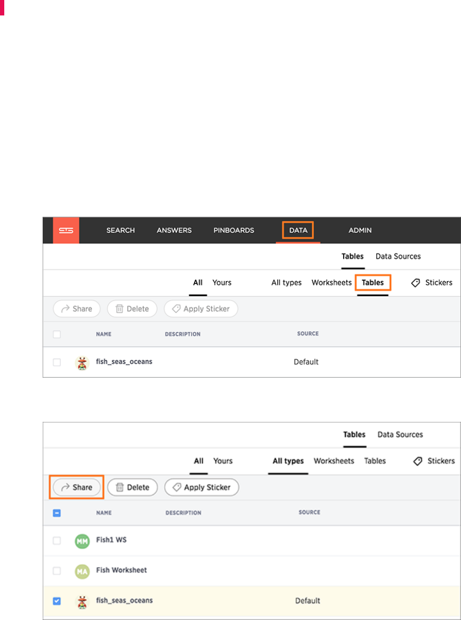Open the SEARCH page from the navigation bar
Viewport: 461px width, 620px height.
[x=120, y=230]
